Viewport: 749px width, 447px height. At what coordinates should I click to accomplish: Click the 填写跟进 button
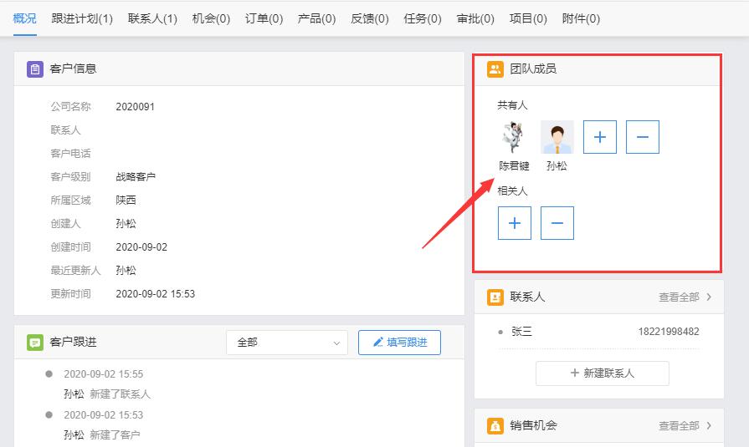(399, 343)
